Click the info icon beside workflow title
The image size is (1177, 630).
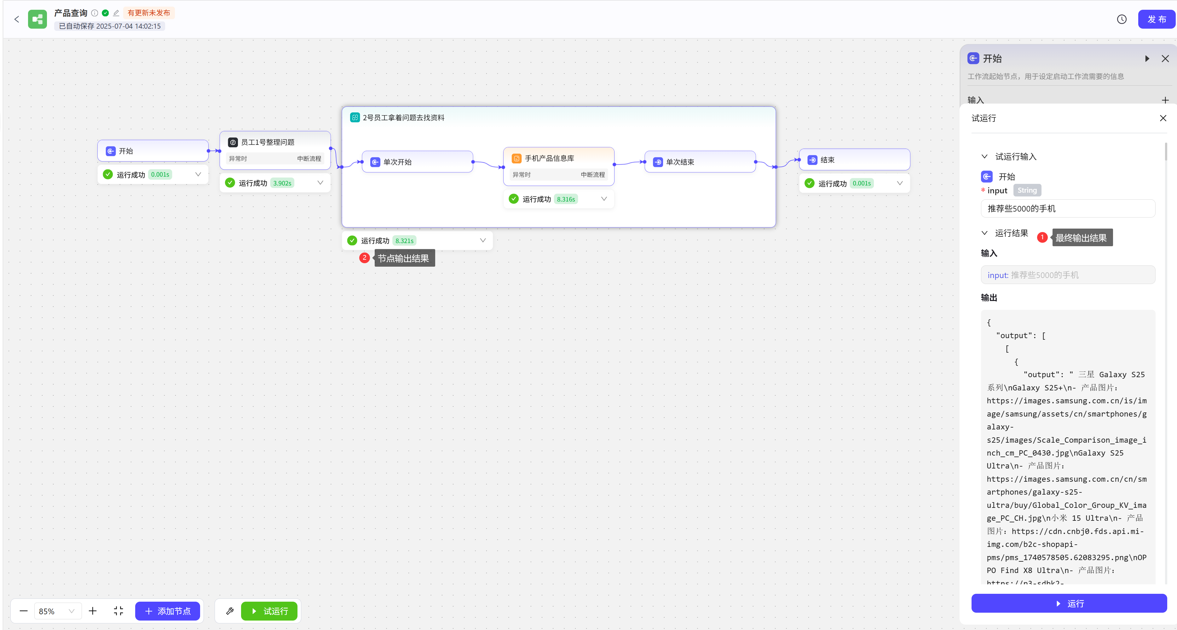point(95,13)
